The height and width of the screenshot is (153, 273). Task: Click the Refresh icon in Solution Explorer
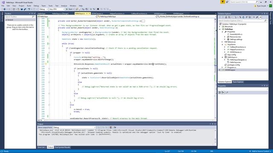(244, 17)
